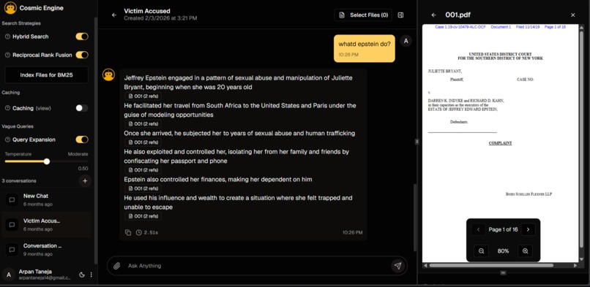Click the Index Files for BM25 button
The height and width of the screenshot is (287, 590).
[46, 74]
